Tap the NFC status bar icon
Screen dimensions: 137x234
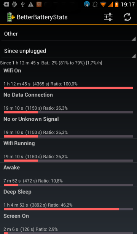pos(87,4)
